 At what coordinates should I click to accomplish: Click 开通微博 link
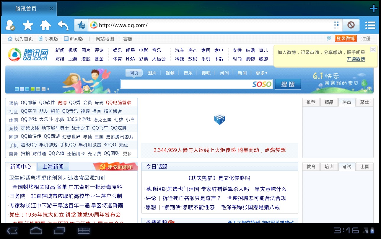coord(356,59)
